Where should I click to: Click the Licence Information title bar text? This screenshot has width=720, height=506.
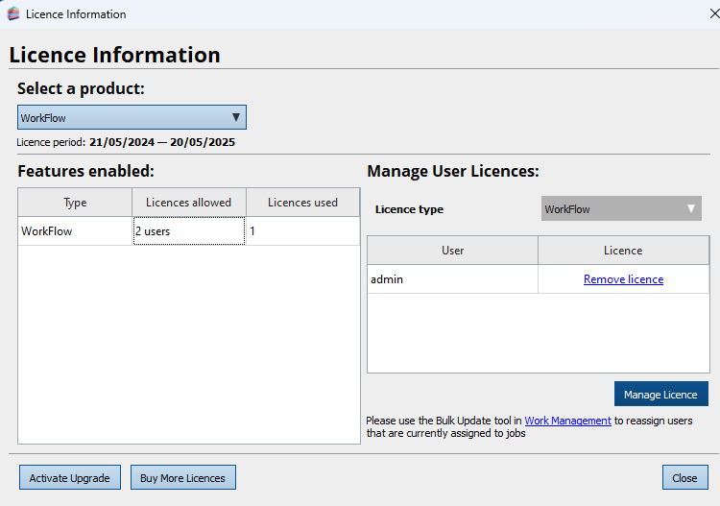click(76, 14)
